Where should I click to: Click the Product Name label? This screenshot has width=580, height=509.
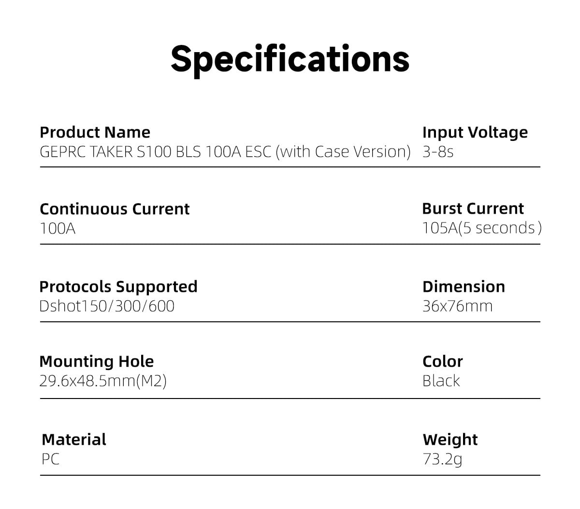tap(95, 132)
